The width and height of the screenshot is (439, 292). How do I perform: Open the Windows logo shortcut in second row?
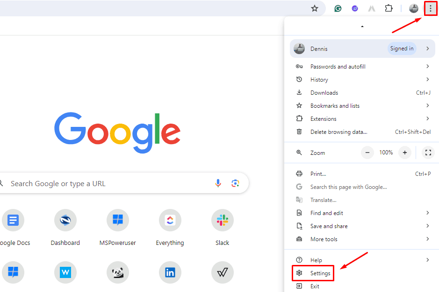[13, 272]
